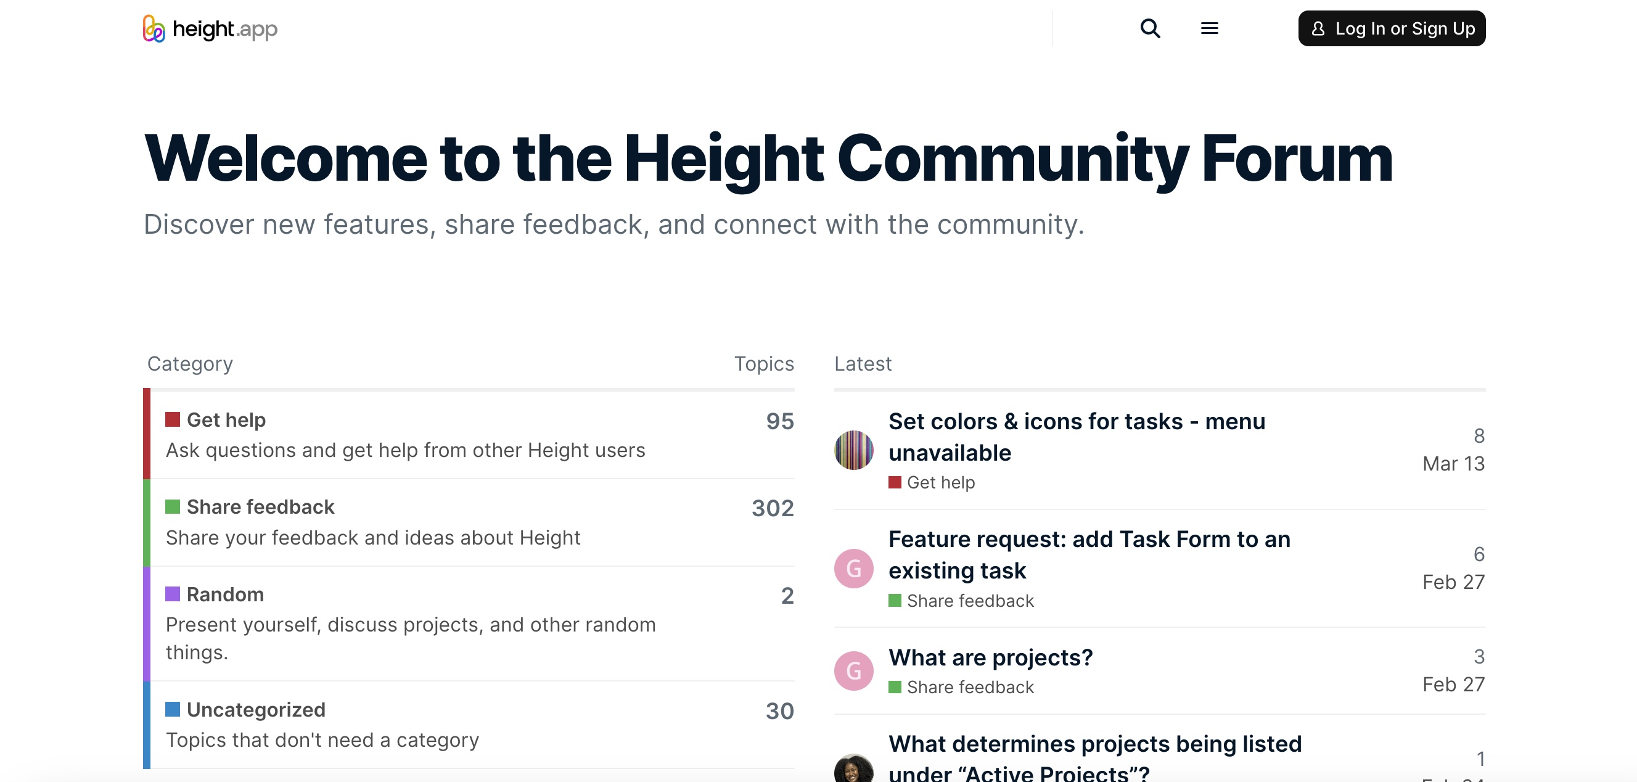Open topic Feature request: add Task Form
1637x782 pixels.
(x=1089, y=555)
